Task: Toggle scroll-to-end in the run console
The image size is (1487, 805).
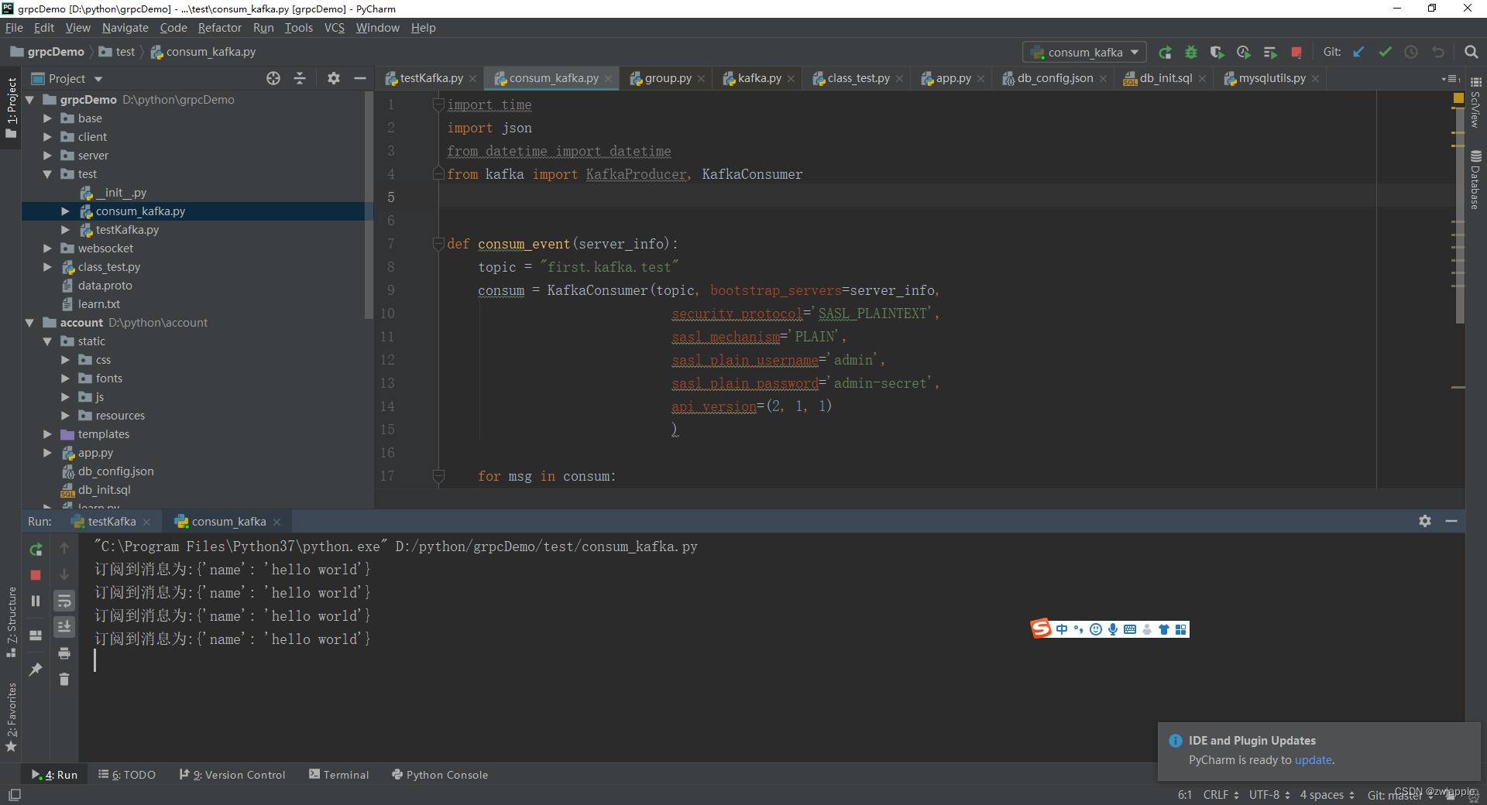Action: pos(64,627)
